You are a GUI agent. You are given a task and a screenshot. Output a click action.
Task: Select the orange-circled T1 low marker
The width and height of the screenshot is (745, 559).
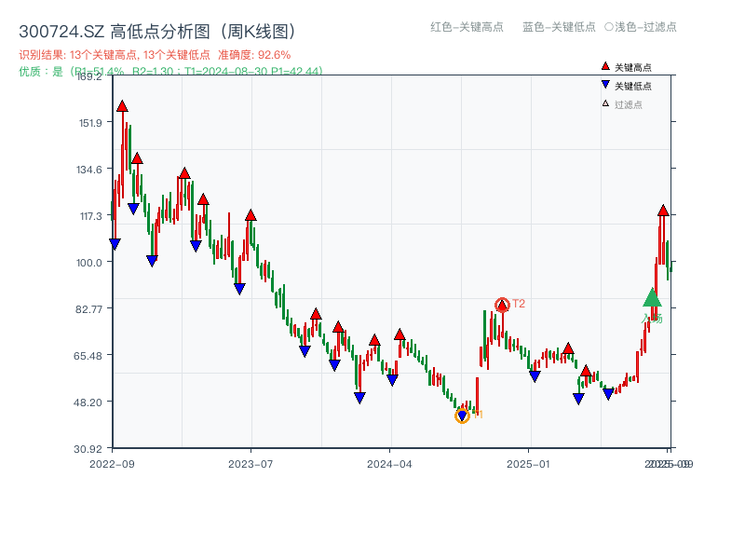point(462,416)
